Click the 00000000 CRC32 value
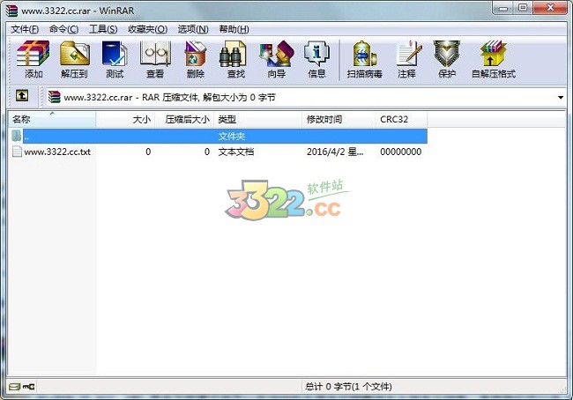Viewport: 573px width, 400px height. [x=401, y=152]
